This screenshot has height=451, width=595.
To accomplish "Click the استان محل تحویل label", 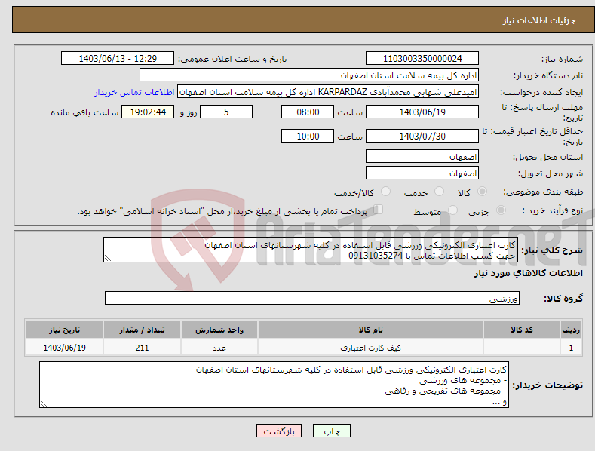I will (x=548, y=157).
